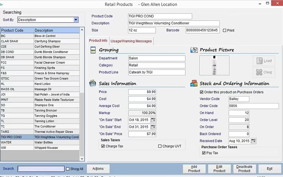Click the Grouping section icon
The width and height of the screenshot is (283, 177).
tap(93, 50)
